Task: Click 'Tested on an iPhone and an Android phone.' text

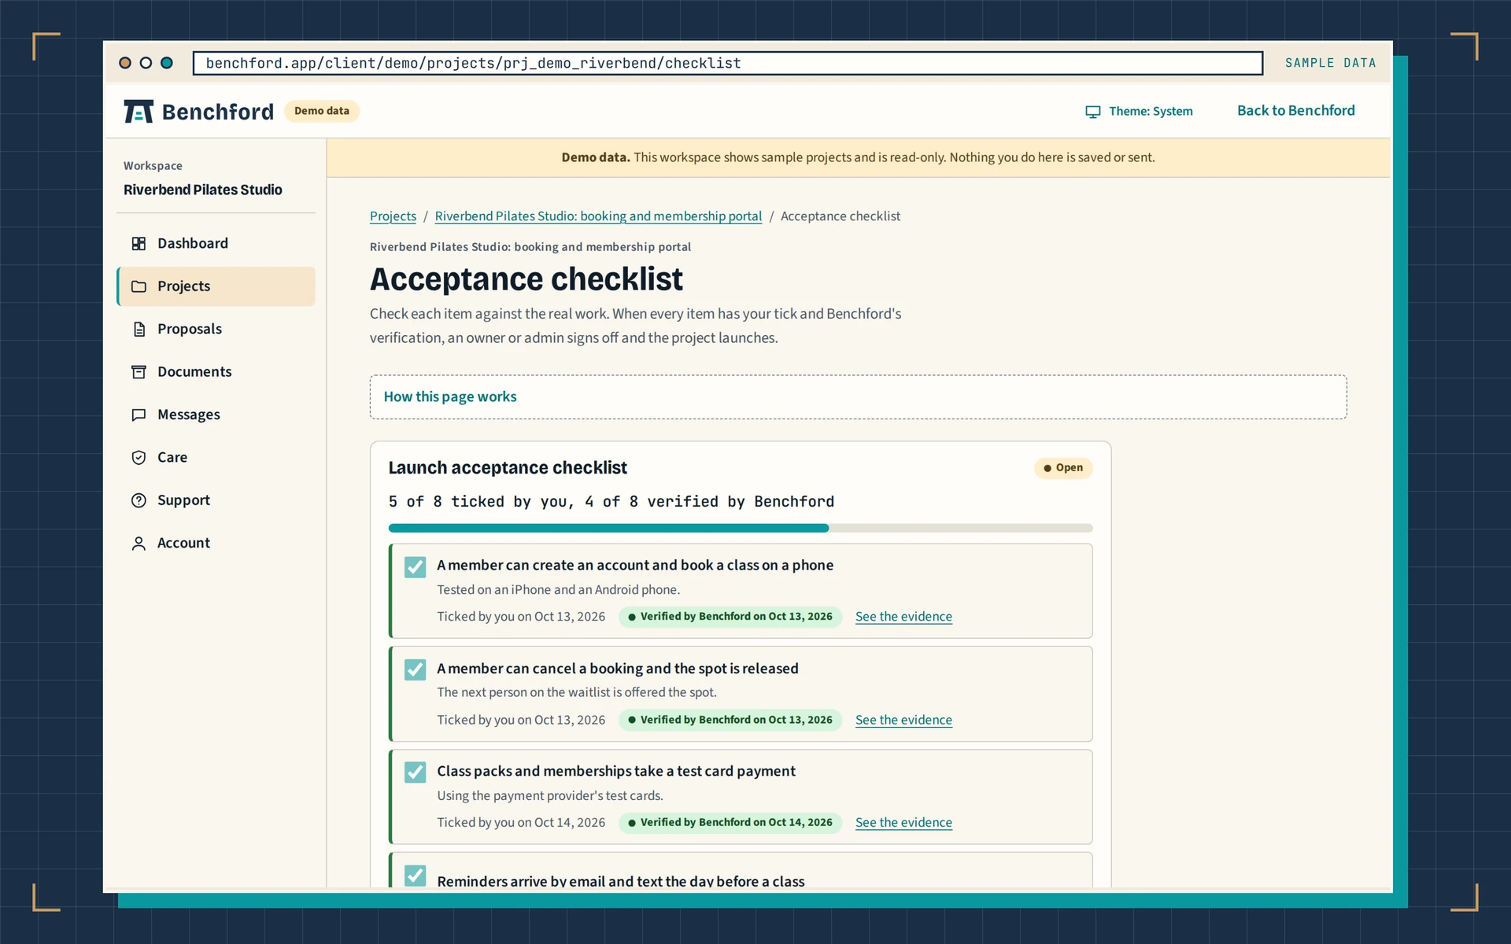Action: point(559,590)
